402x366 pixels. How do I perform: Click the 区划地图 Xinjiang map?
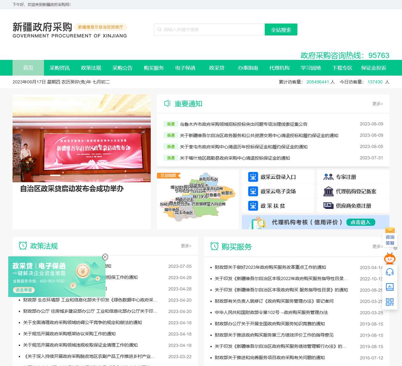point(198,198)
